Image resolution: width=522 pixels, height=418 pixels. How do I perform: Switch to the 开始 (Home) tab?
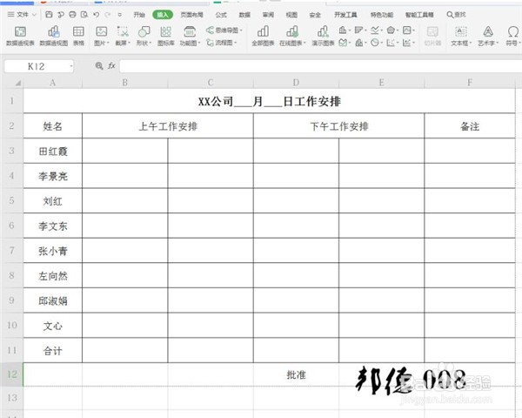click(x=139, y=15)
